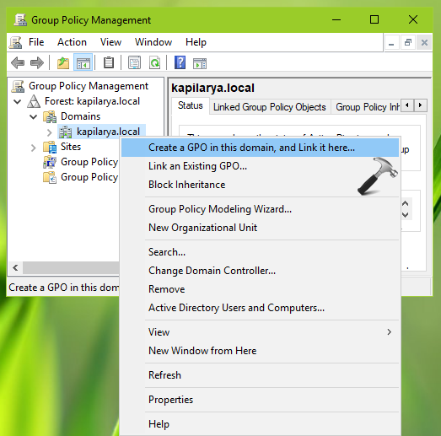Collapse the Domains node
Viewport: 441px width, 436px height.
[33, 116]
